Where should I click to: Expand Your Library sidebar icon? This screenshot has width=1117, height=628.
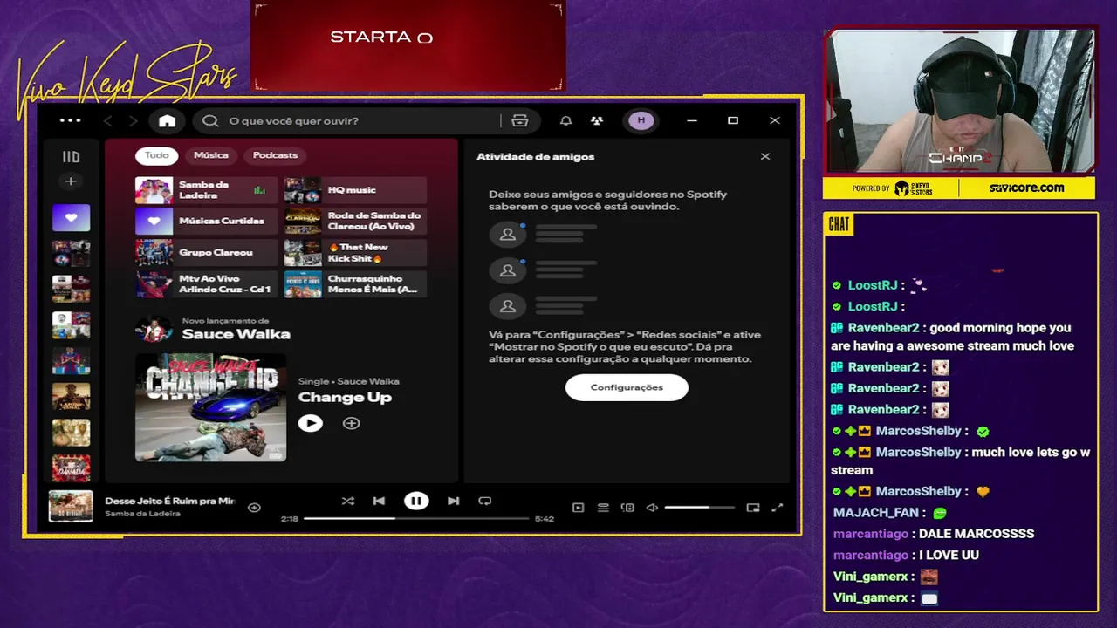[71, 157]
